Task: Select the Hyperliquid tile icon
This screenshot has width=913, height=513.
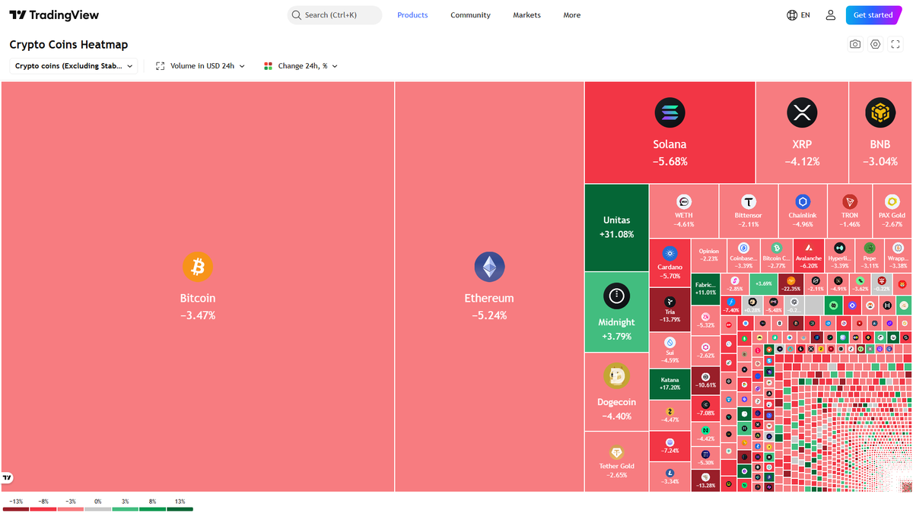Action: click(x=840, y=248)
